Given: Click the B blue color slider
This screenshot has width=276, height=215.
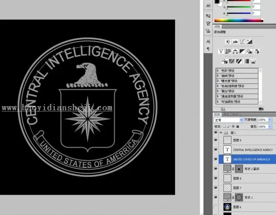Looking at the screenshot, I should (x=239, y=13).
